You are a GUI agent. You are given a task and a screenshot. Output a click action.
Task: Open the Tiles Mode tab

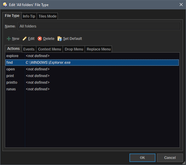pos(47,16)
